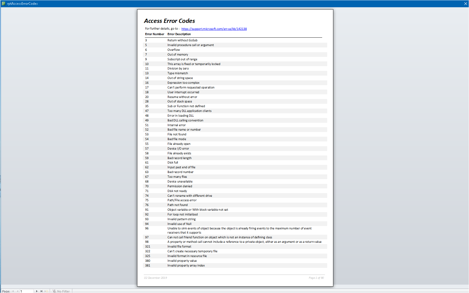
Task: Click 'For loop not initialized' text
Action: [x=183, y=215]
